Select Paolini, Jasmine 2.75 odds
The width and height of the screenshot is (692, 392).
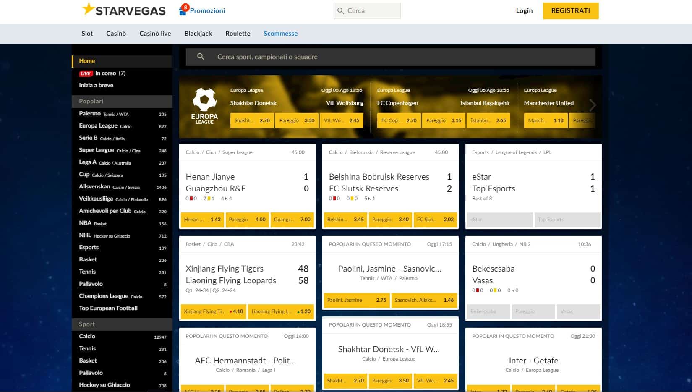click(356, 300)
